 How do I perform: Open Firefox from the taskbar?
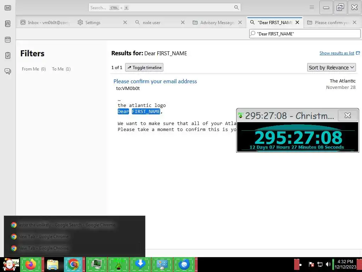point(31,265)
